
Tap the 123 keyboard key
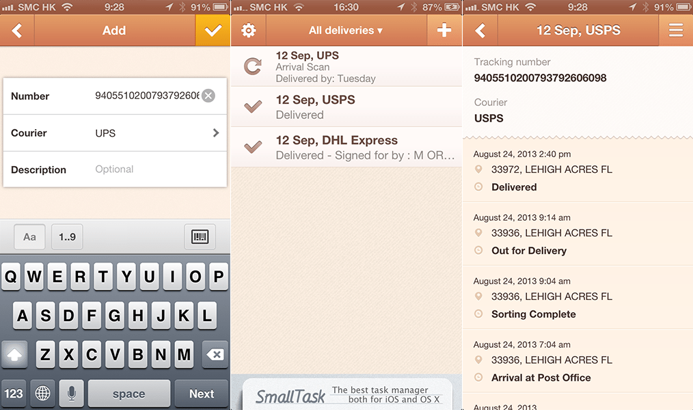13,393
